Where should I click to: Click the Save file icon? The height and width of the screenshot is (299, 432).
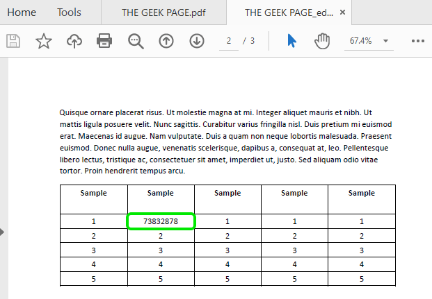pos(13,41)
